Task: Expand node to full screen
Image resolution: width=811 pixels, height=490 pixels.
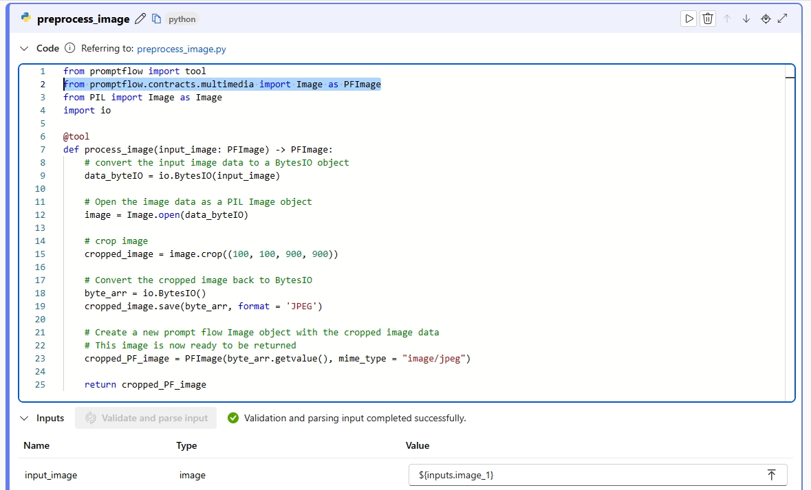Action: point(783,19)
